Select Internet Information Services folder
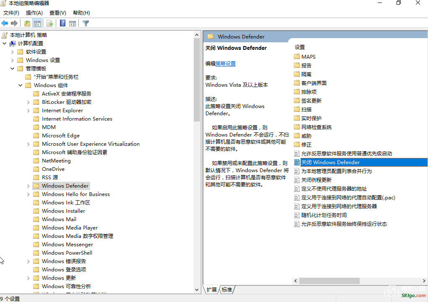 [x=77, y=119]
